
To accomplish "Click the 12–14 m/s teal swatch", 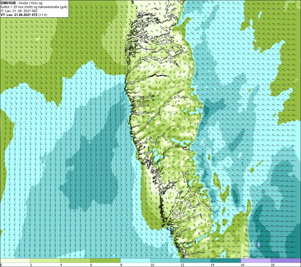I will [x=195, y=261].
